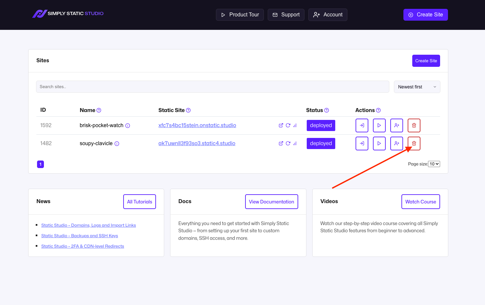Click Watch Course
This screenshot has height=305, width=485.
pos(421,202)
